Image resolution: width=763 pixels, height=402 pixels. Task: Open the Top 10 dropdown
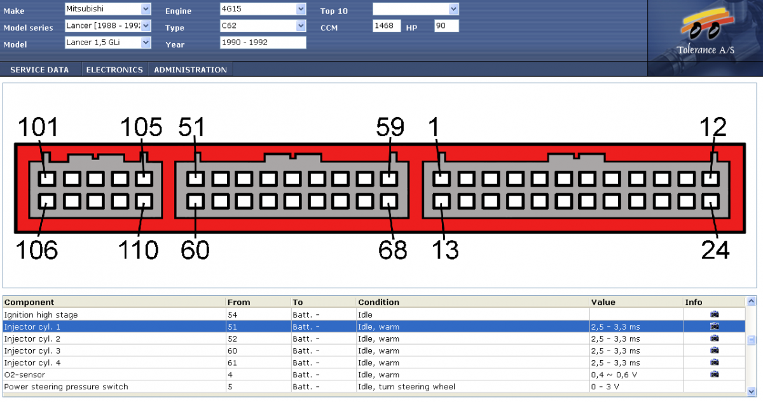coord(416,9)
